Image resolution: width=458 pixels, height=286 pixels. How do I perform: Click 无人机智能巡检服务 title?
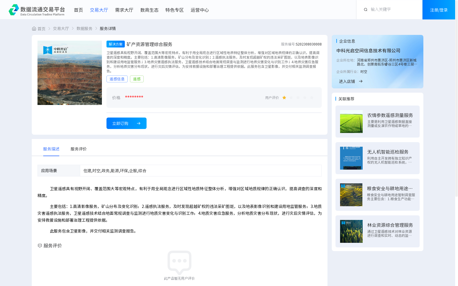click(388, 152)
